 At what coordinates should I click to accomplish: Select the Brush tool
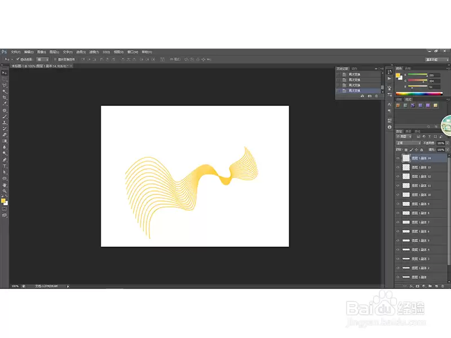(x=5, y=117)
